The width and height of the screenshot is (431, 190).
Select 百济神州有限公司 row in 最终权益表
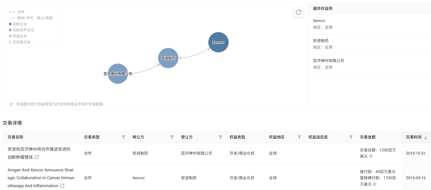(x=370, y=64)
